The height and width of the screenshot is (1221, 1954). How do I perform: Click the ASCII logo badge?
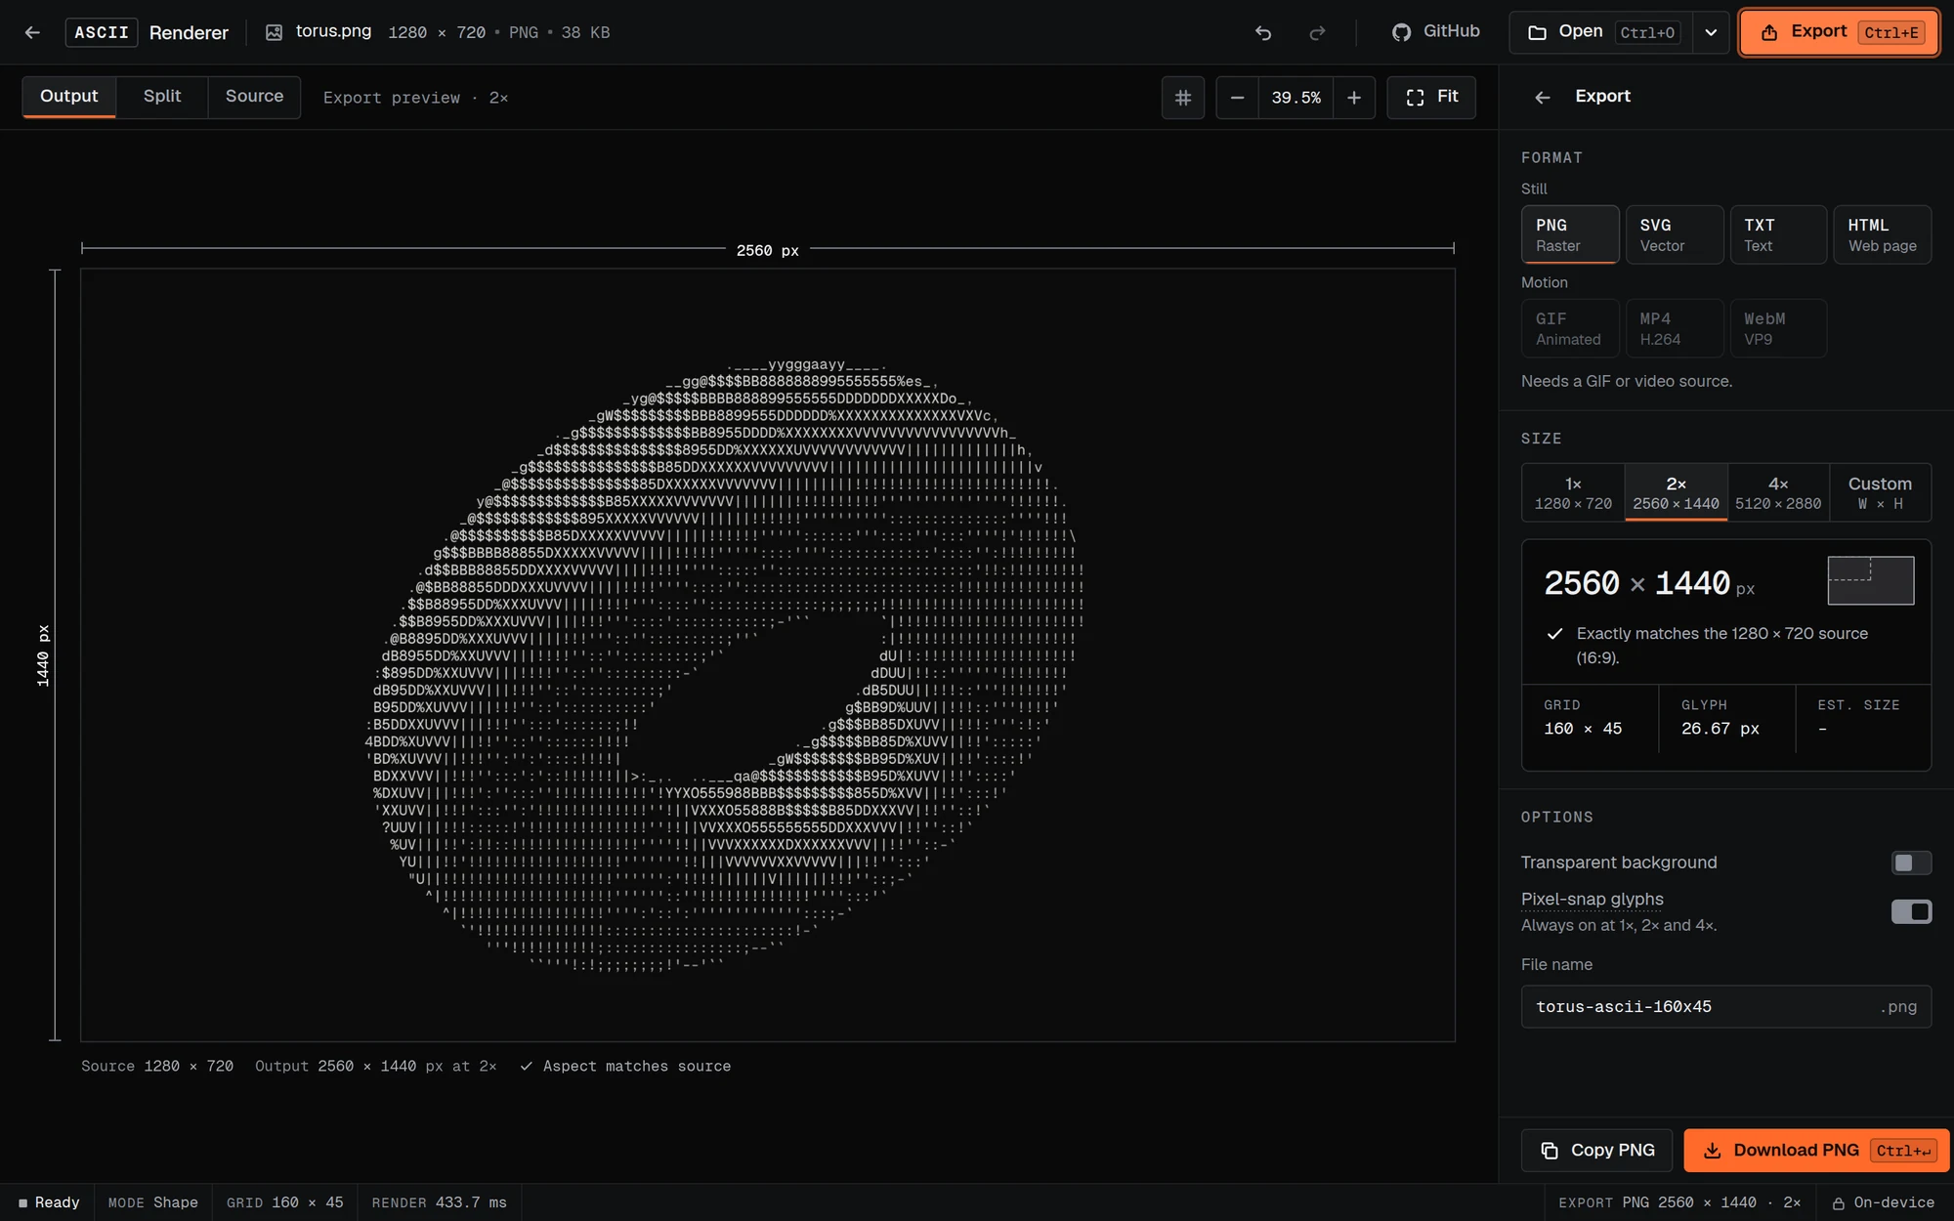coord(102,32)
